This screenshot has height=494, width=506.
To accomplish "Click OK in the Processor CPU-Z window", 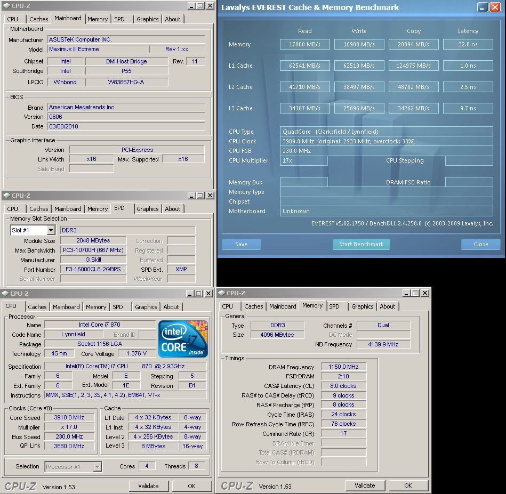I will [x=192, y=486].
